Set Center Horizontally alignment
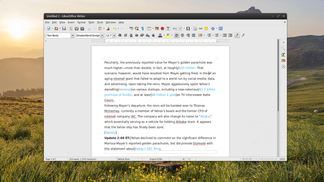Viewport: 324px width, 182px height. pos(182,35)
